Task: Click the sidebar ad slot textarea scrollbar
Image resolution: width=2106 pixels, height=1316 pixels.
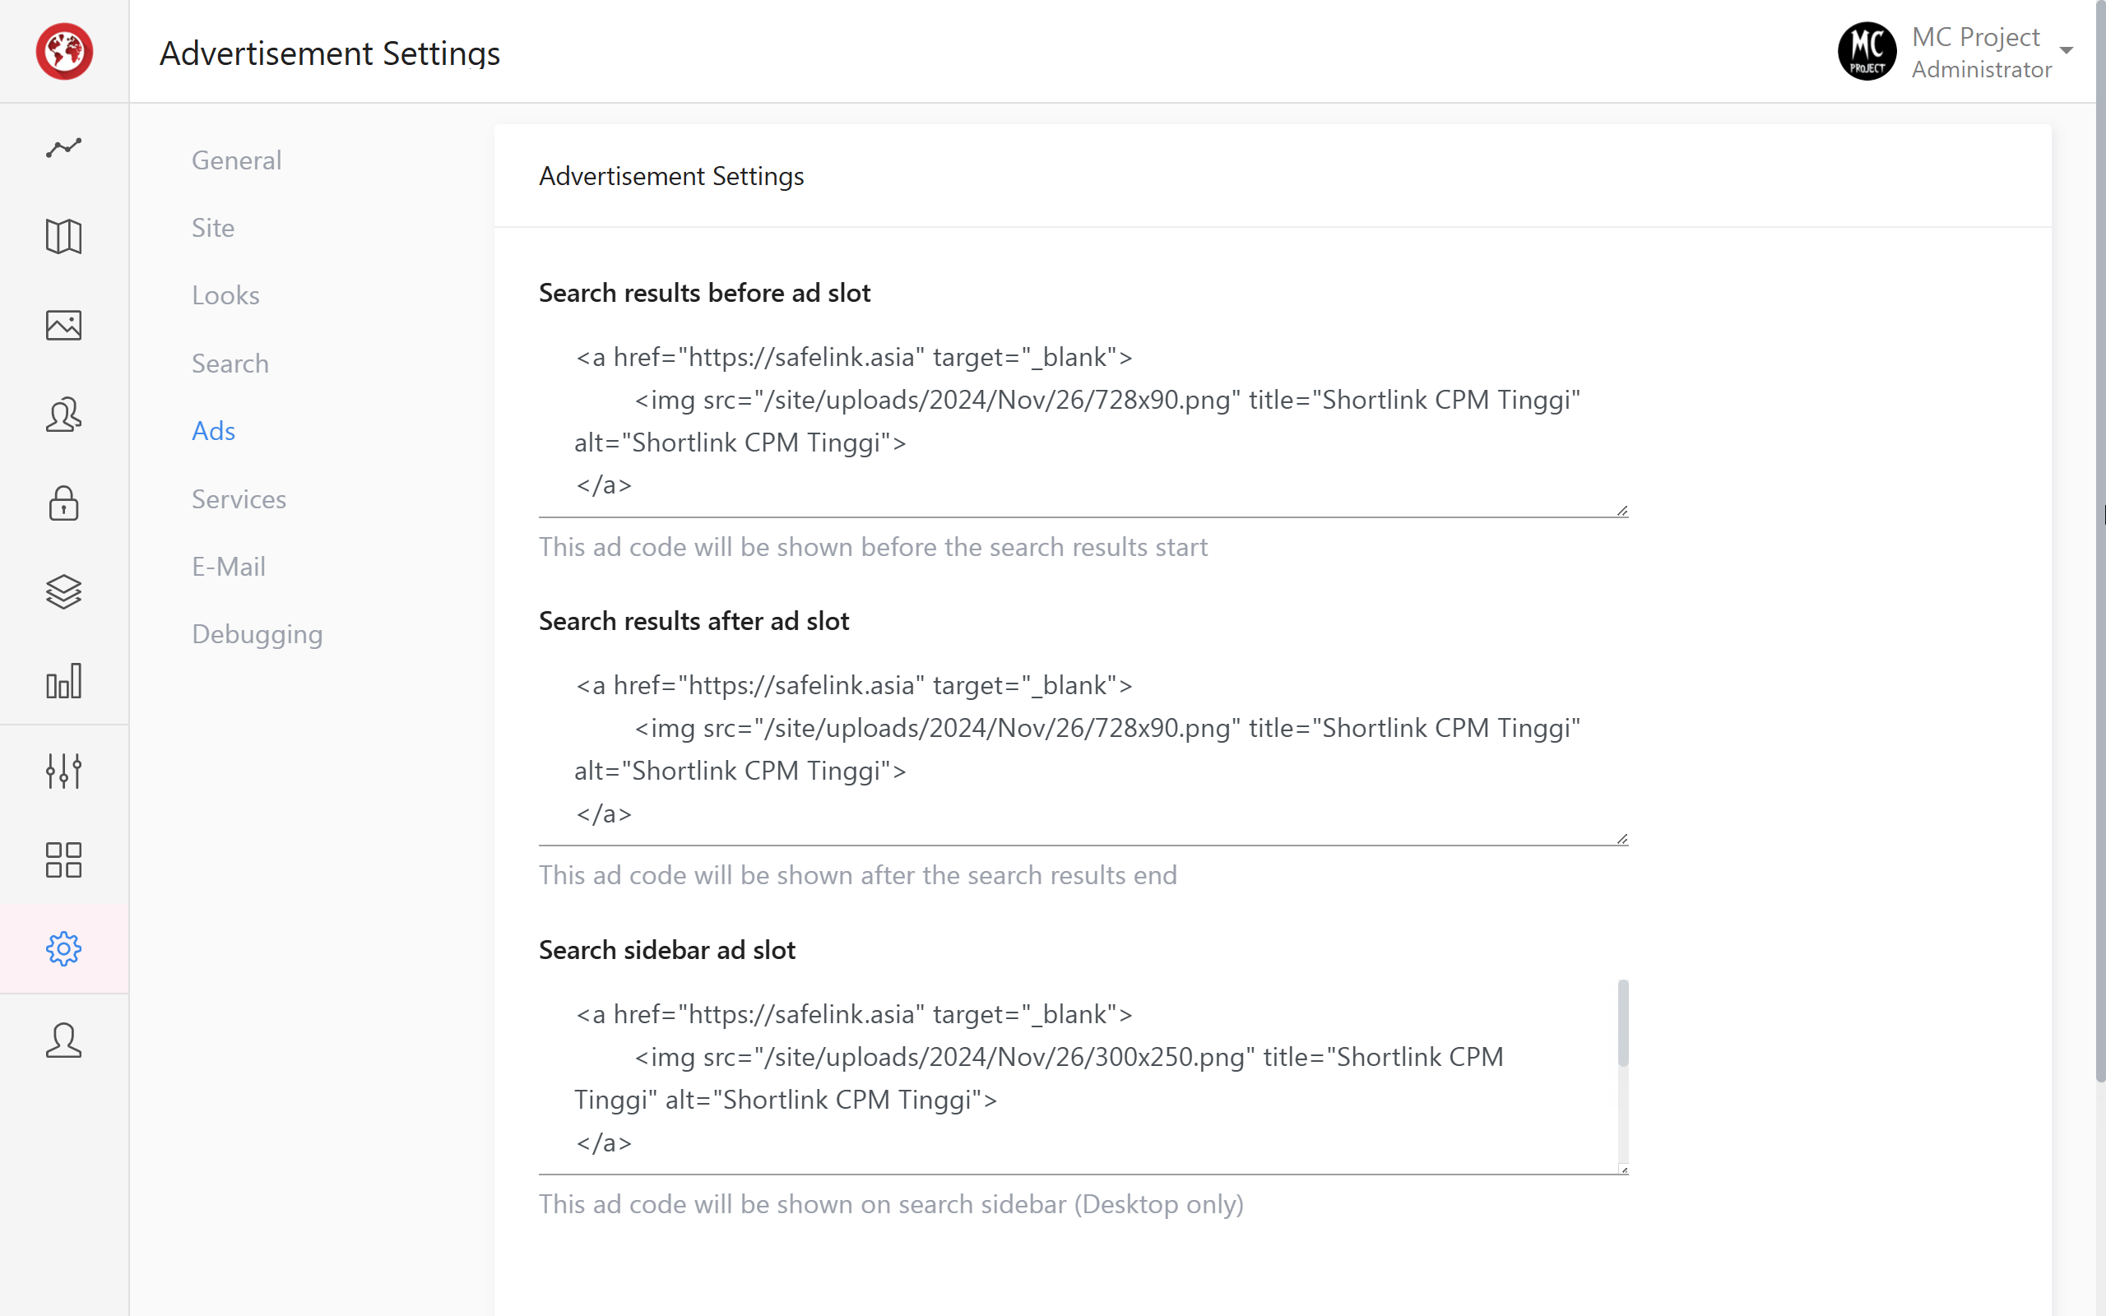Action: pos(1623,1023)
